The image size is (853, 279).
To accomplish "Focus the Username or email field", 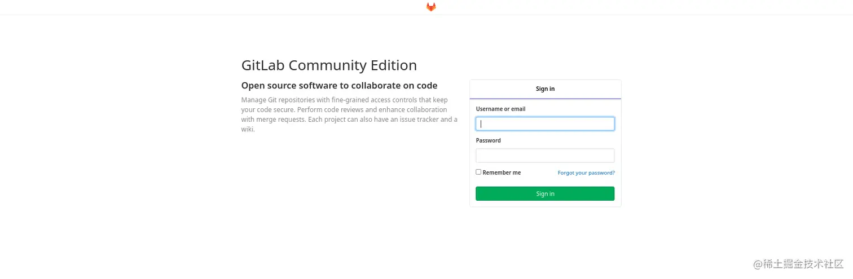I will pos(545,124).
